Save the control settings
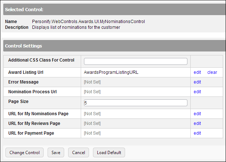The image size is (226, 162). 56,153
